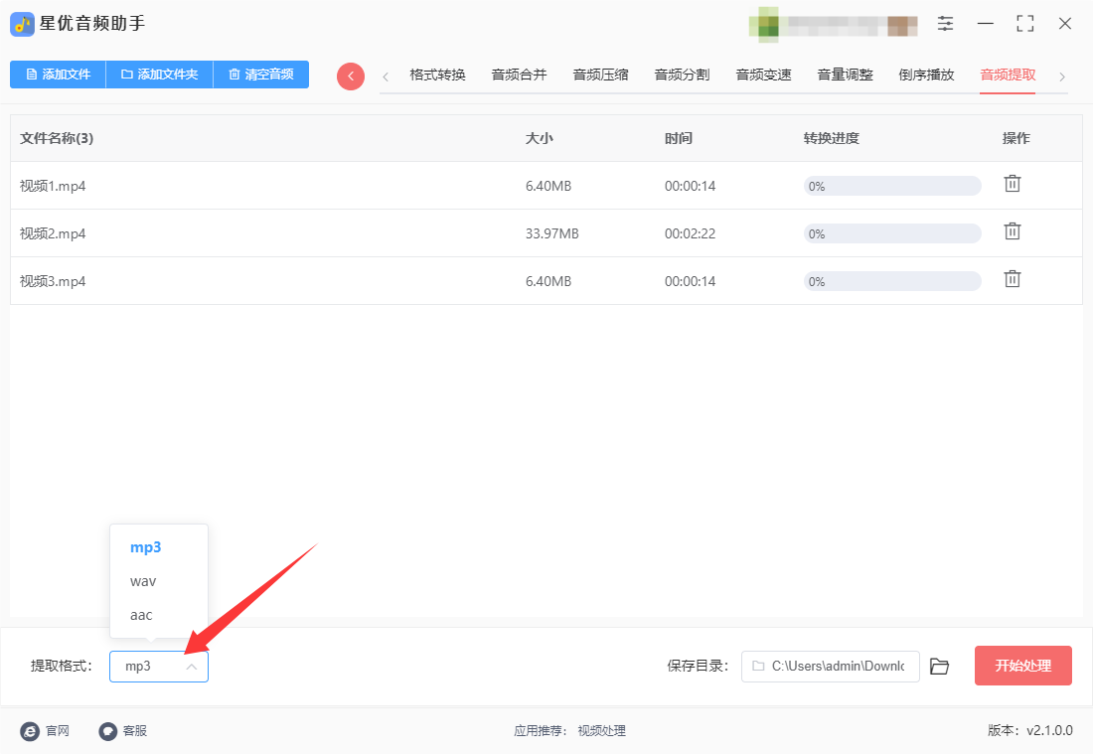Image resolution: width=1093 pixels, height=755 pixels.
Task: Click the 开始处理 button
Action: (x=1022, y=666)
